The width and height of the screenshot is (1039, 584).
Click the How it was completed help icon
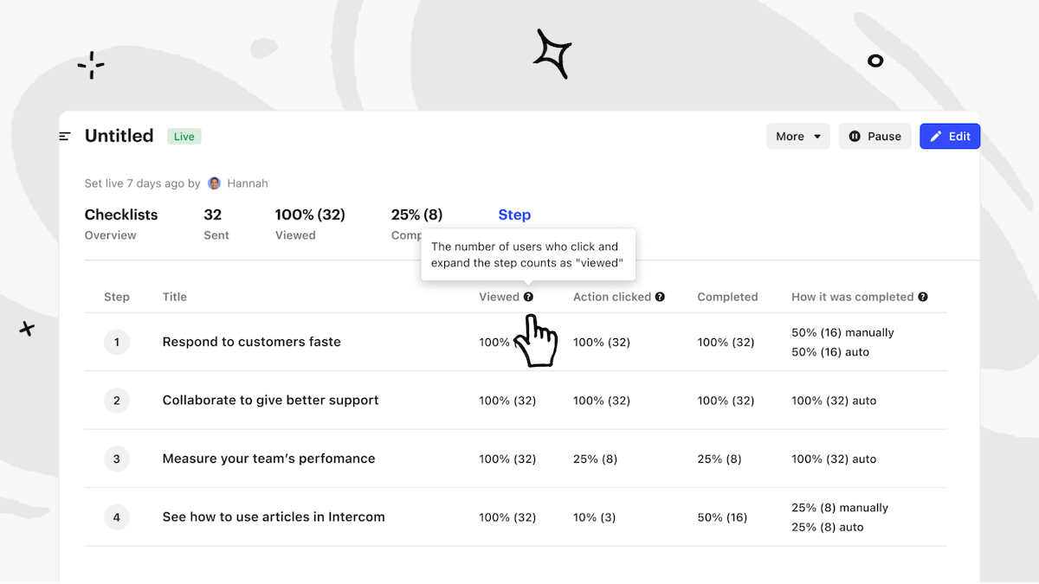click(923, 297)
